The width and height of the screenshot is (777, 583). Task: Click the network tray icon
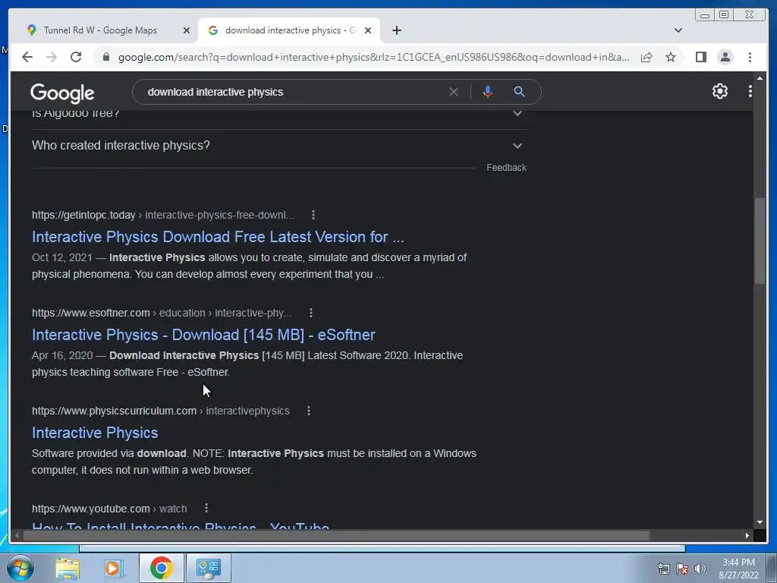point(663,569)
